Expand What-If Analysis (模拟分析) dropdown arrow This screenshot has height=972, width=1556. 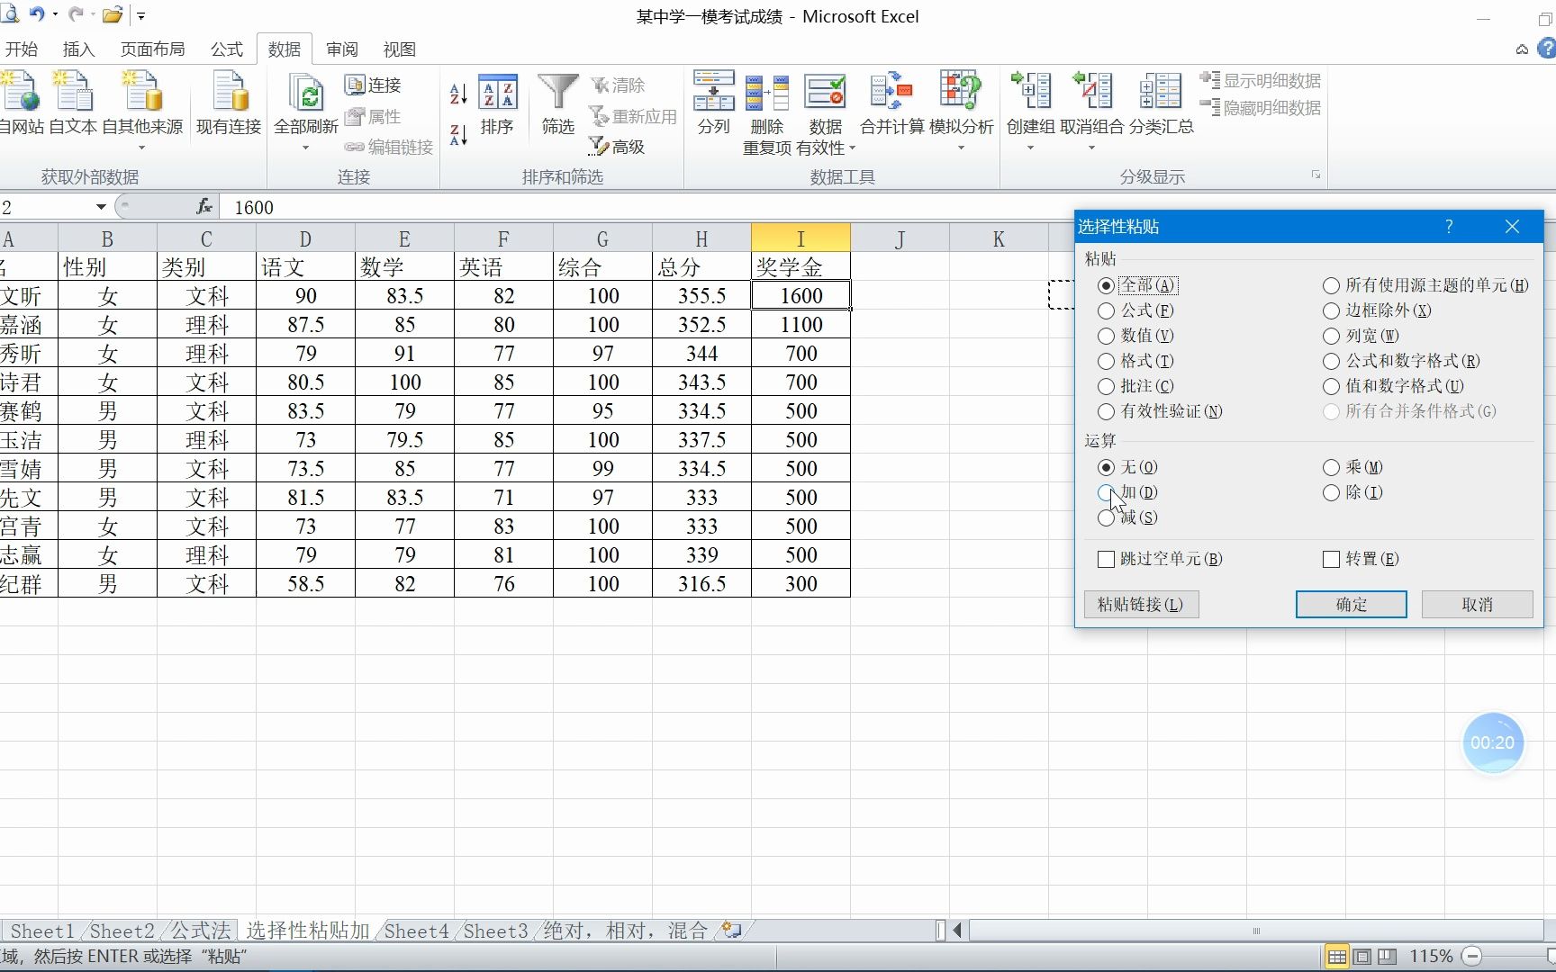[961, 147]
